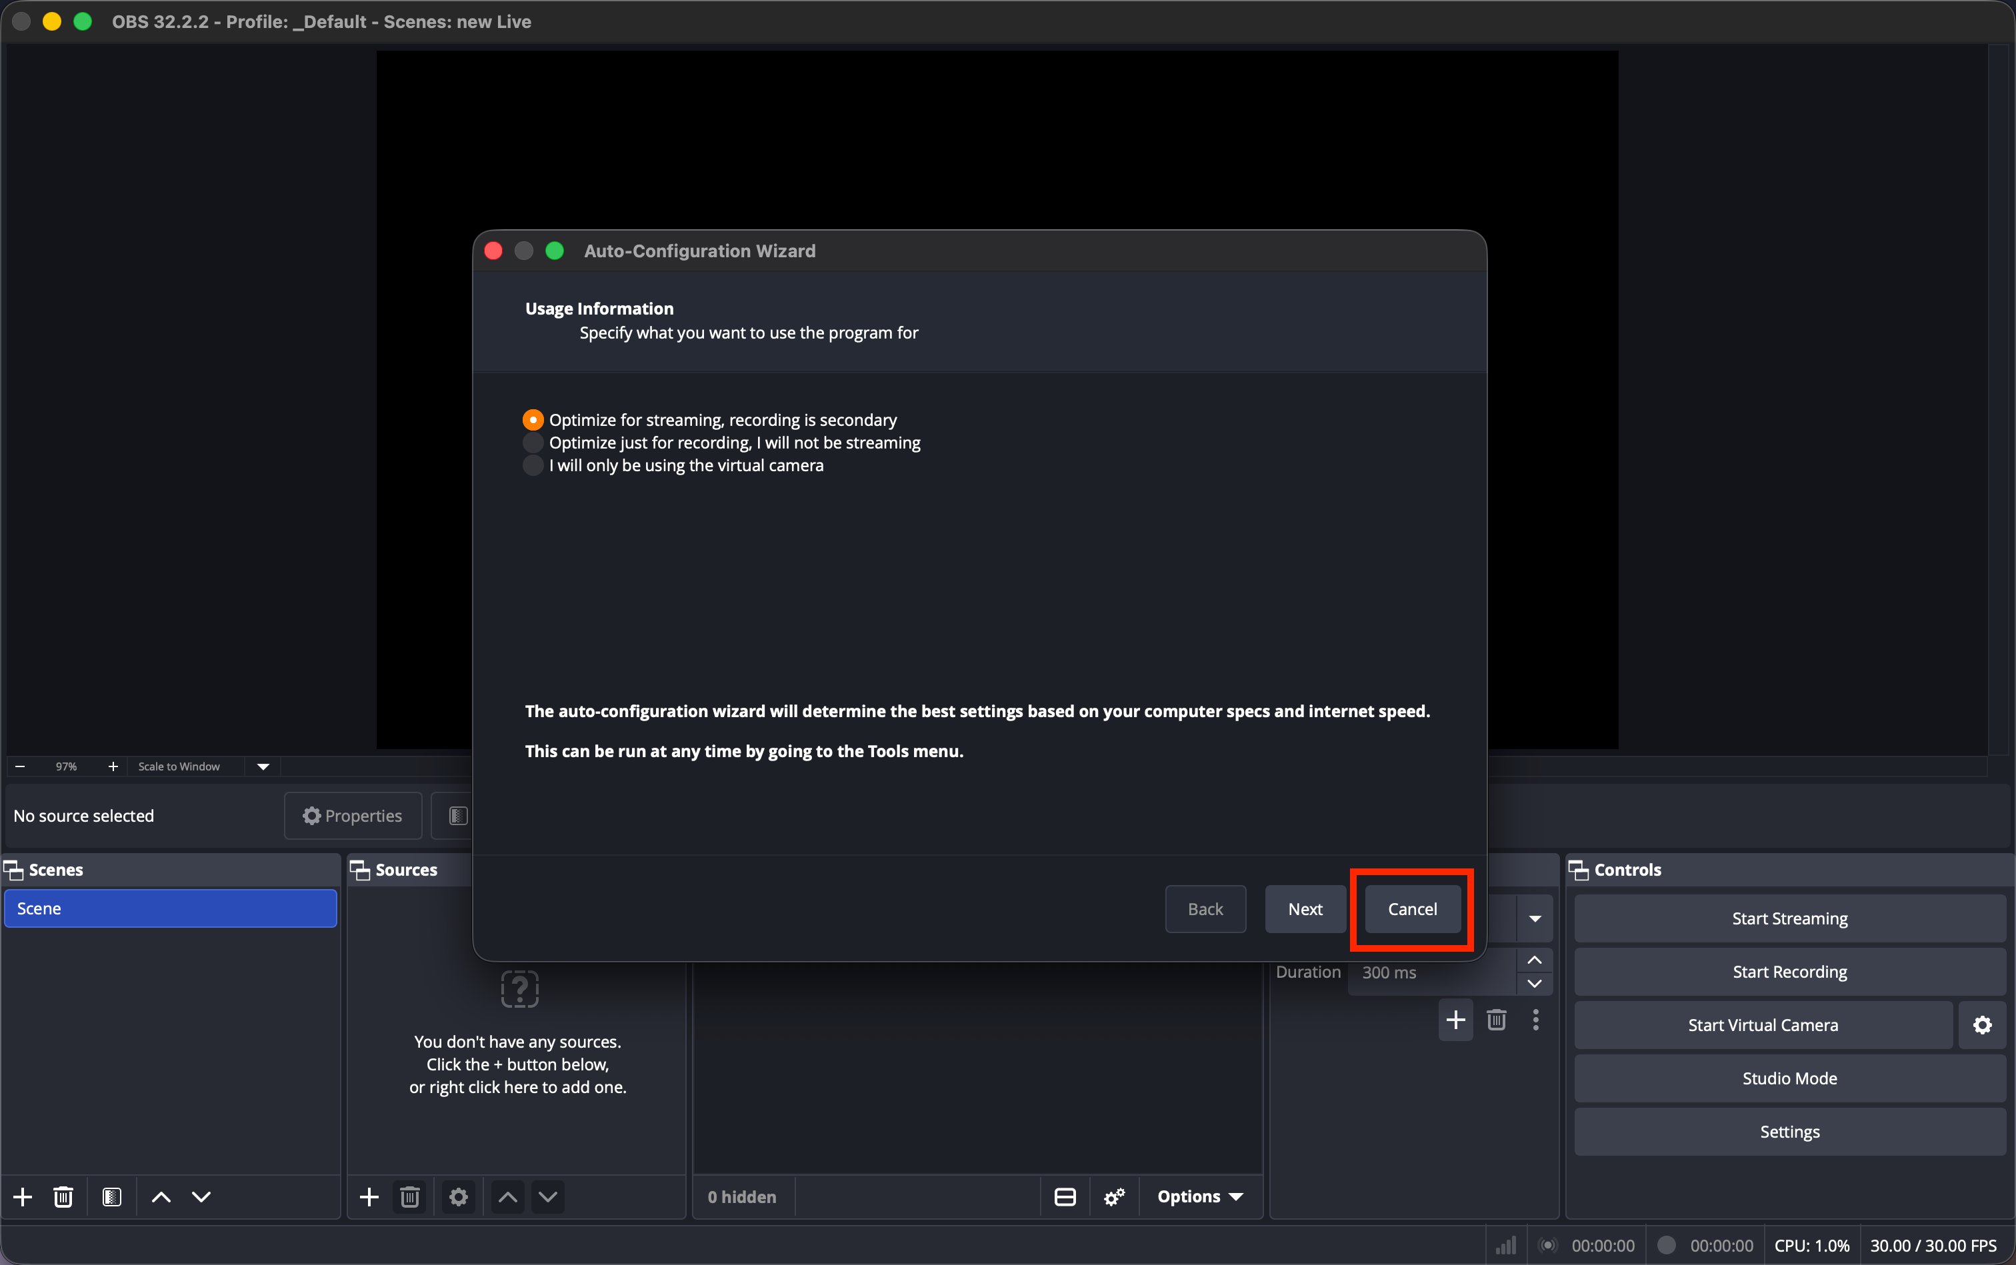
Task: Click the transition Duration field showing 300 ms
Action: pyautogui.click(x=1433, y=972)
